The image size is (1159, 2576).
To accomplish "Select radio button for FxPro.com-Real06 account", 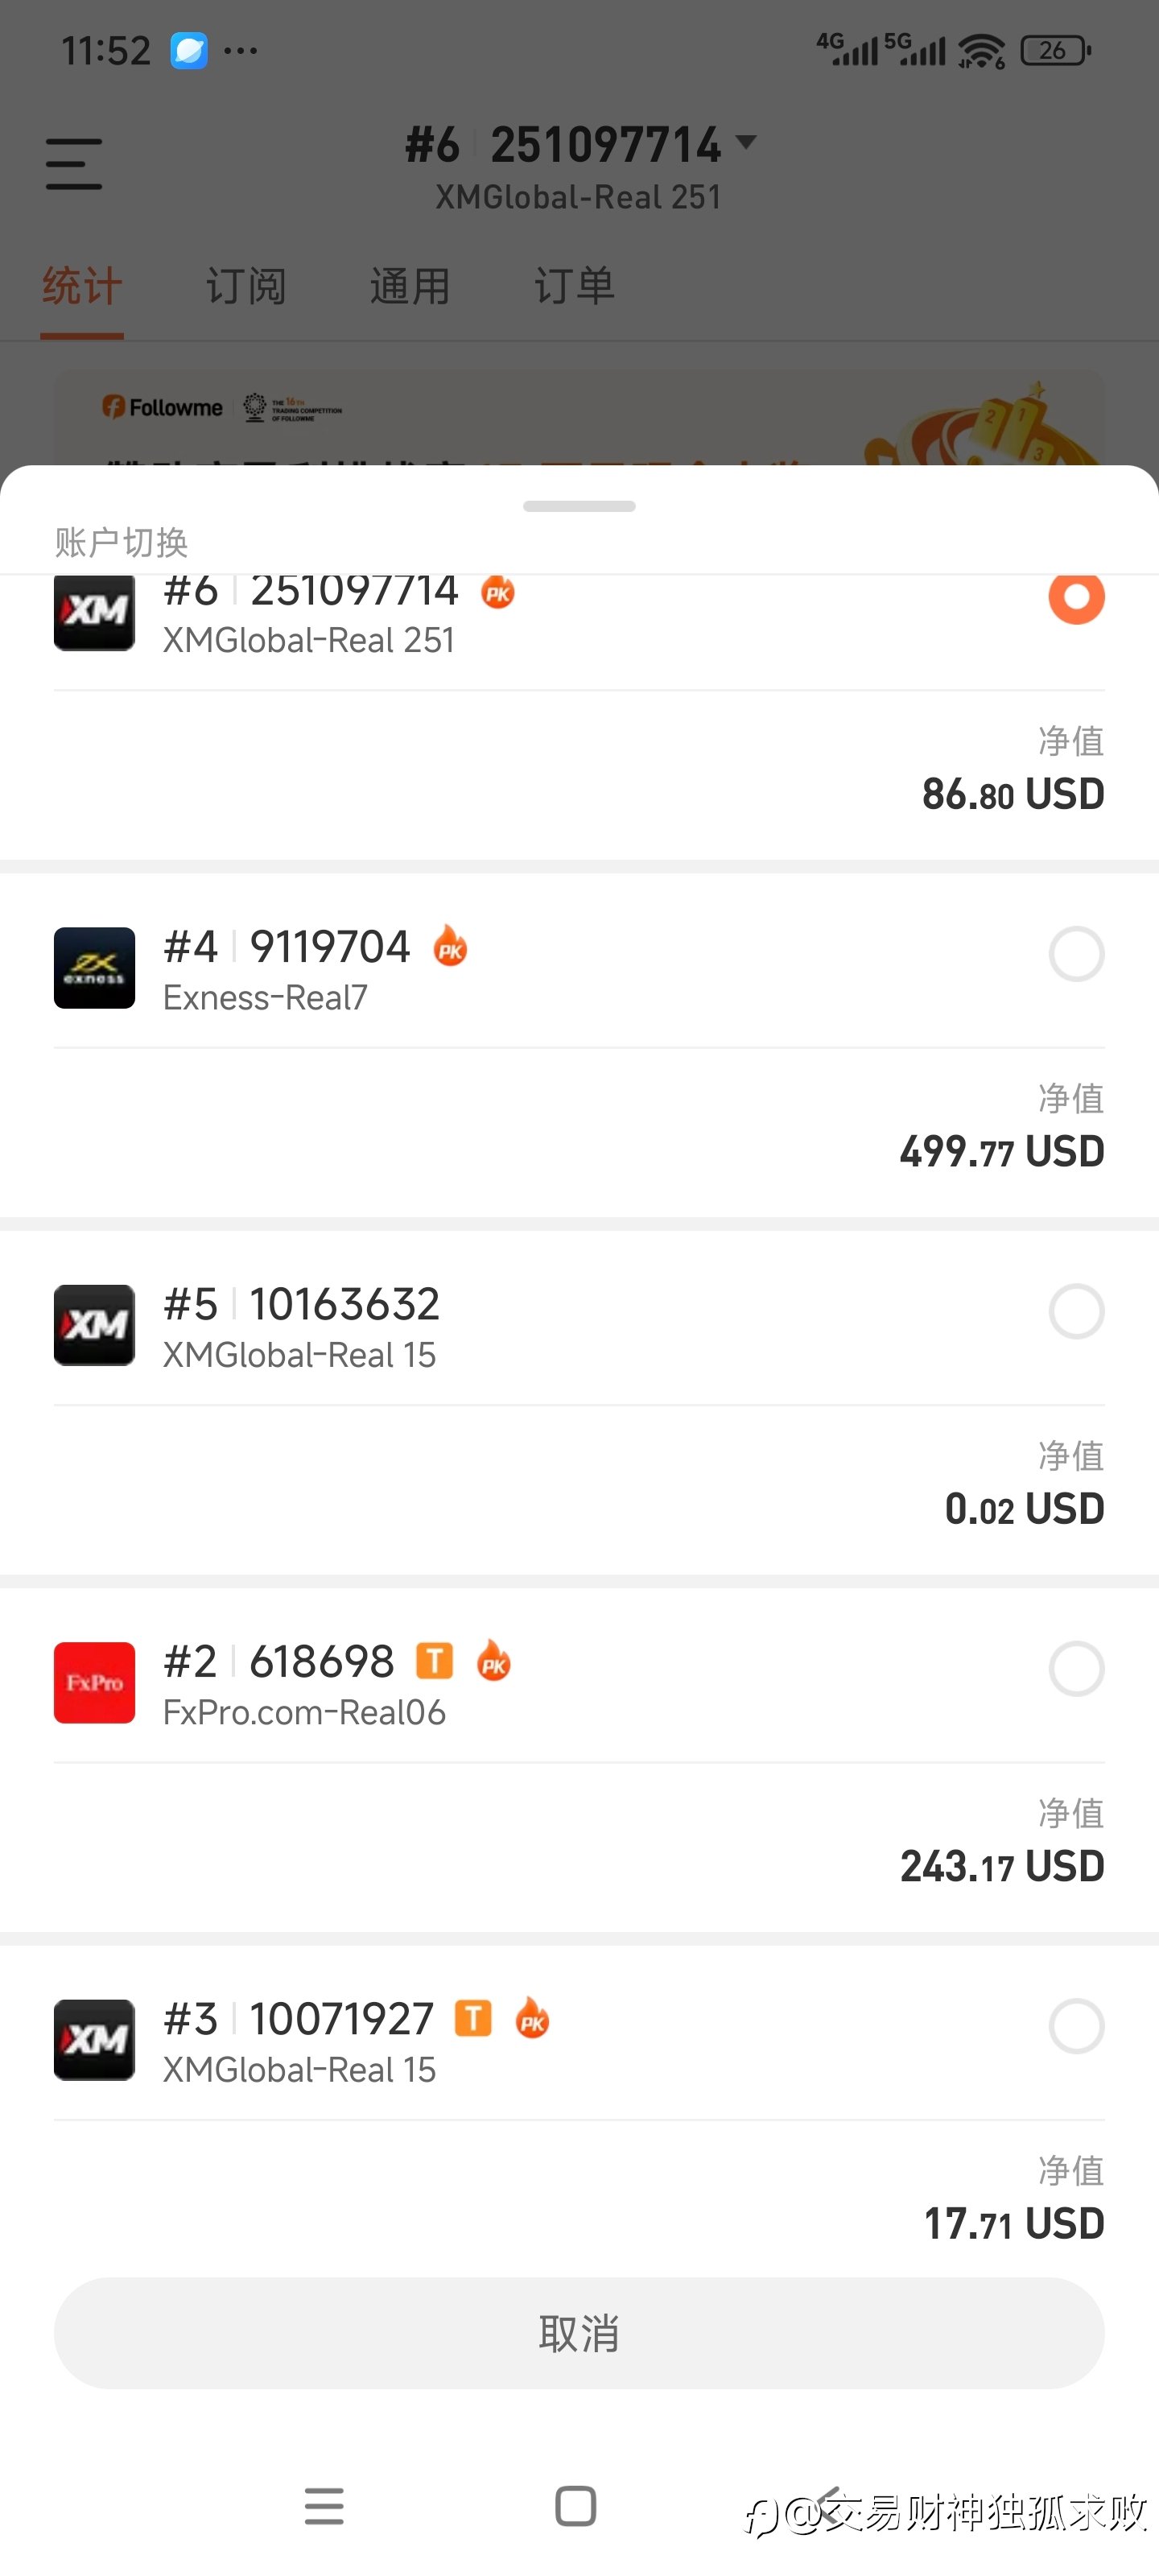I will 1076,1668.
